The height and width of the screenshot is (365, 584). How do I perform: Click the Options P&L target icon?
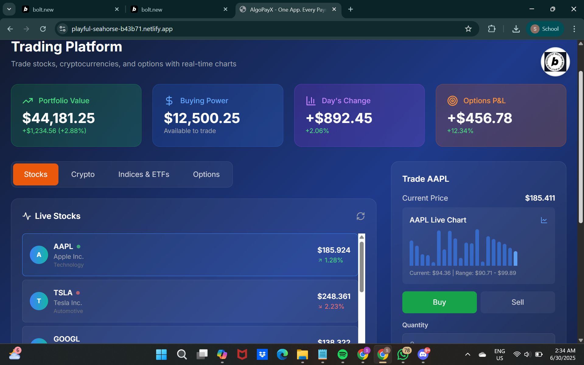coord(452,101)
